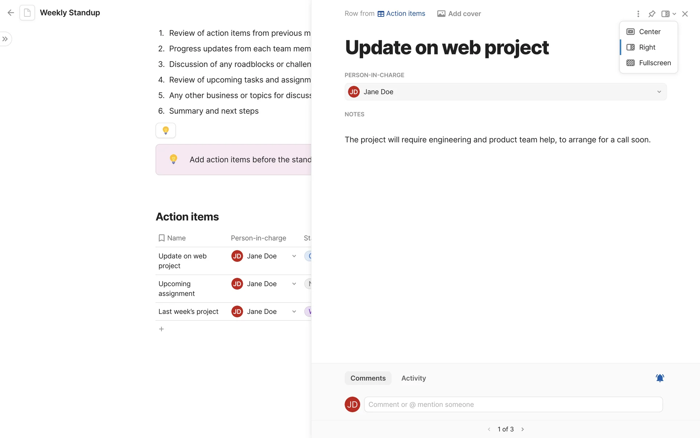700x438 pixels.
Task: Click the back arrow beside Weekly Standup
Action: pyautogui.click(x=11, y=13)
